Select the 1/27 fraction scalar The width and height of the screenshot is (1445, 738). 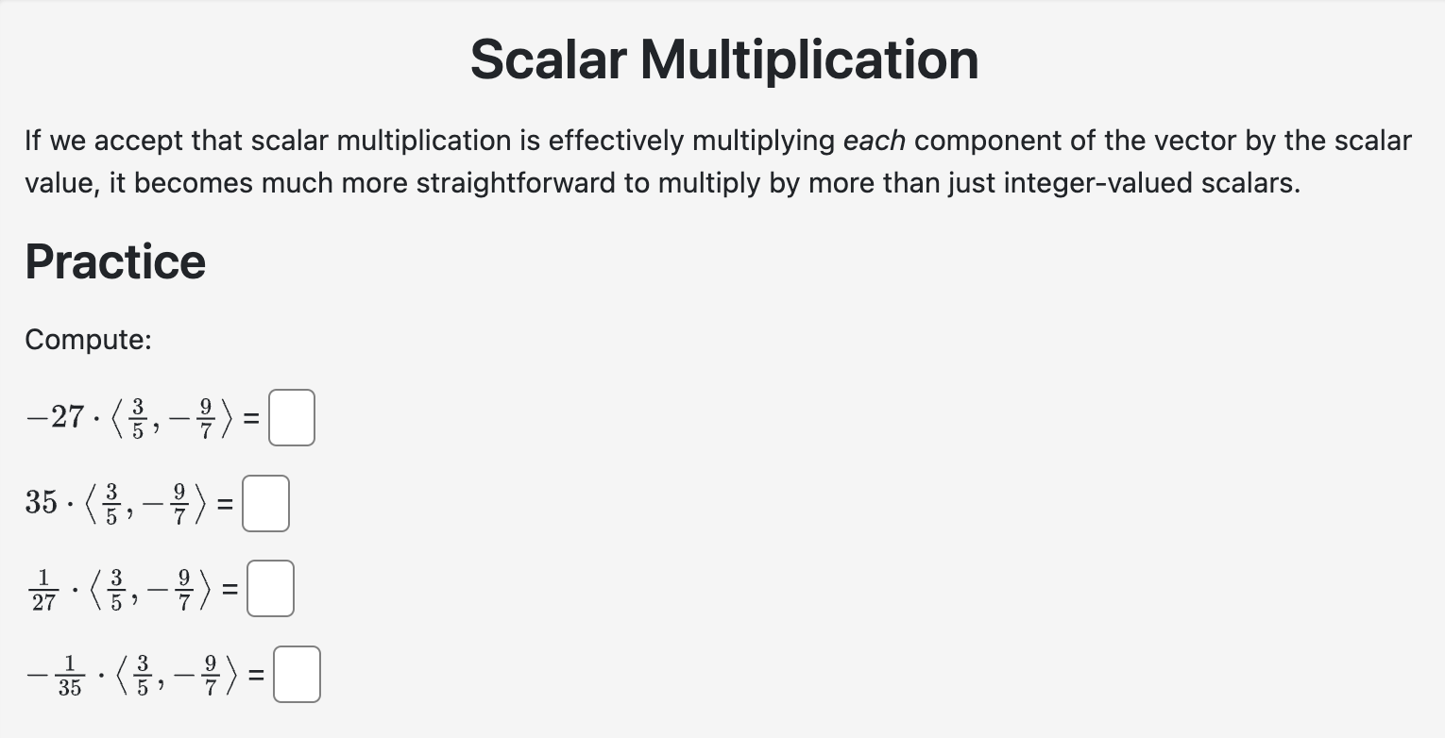click(x=42, y=587)
